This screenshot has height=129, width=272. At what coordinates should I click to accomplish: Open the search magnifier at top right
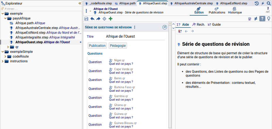click(269, 3)
